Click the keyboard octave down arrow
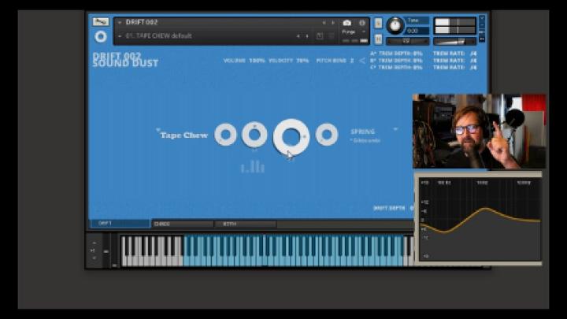Viewport: 567px width, 319px height. coord(94,258)
